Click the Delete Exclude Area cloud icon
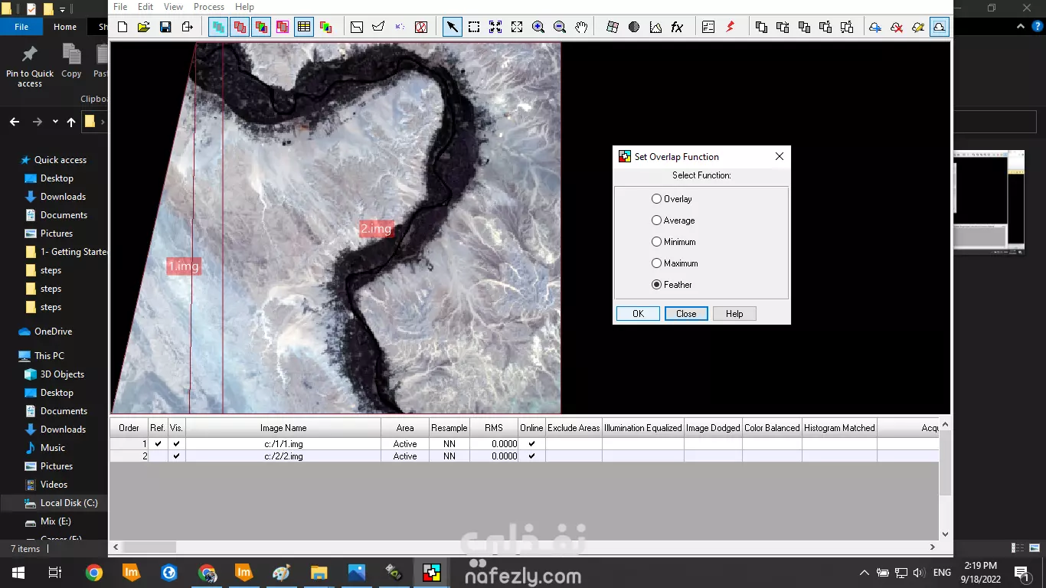The height and width of the screenshot is (588, 1046). point(896,27)
